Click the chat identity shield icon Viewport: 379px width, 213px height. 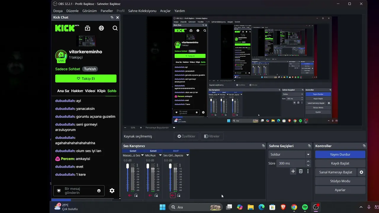[x=59, y=191]
